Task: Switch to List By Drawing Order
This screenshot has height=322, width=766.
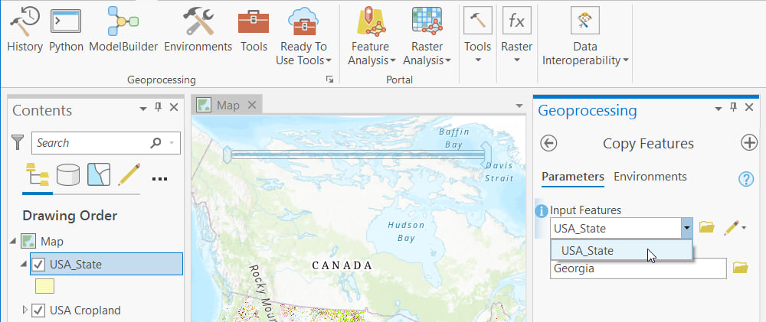Action: (x=37, y=174)
